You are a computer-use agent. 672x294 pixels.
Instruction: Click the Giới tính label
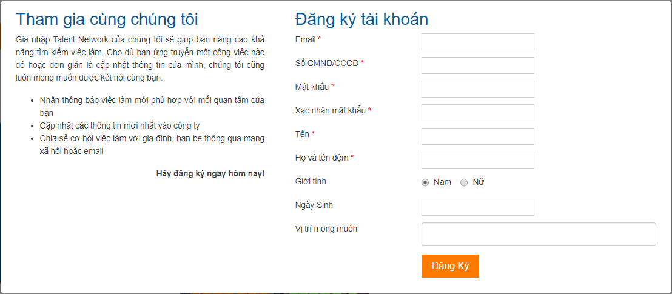311,182
